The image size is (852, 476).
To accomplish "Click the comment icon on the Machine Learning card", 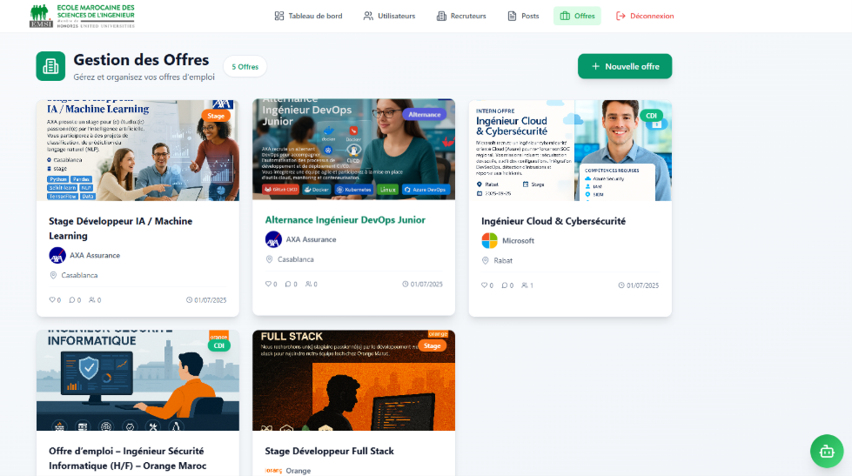I will coord(71,300).
